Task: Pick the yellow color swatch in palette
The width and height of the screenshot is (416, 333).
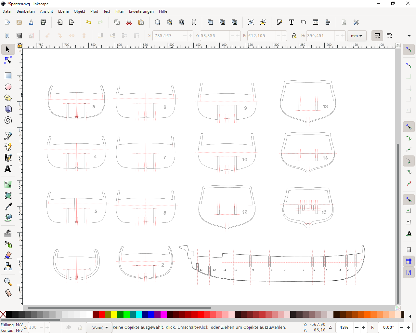Action: (114, 314)
